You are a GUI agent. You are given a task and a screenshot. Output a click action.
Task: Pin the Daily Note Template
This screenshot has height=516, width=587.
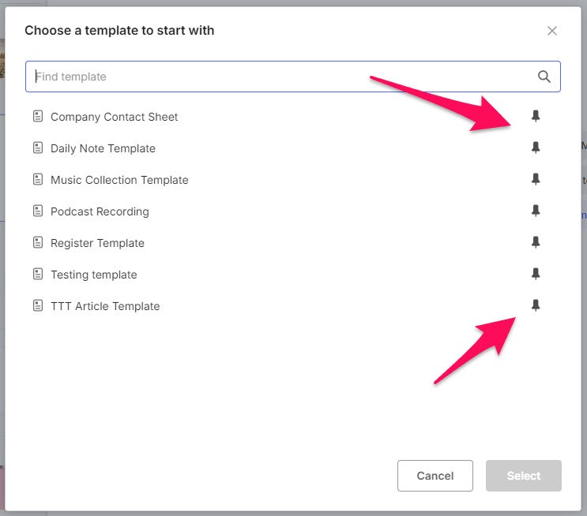coord(536,148)
